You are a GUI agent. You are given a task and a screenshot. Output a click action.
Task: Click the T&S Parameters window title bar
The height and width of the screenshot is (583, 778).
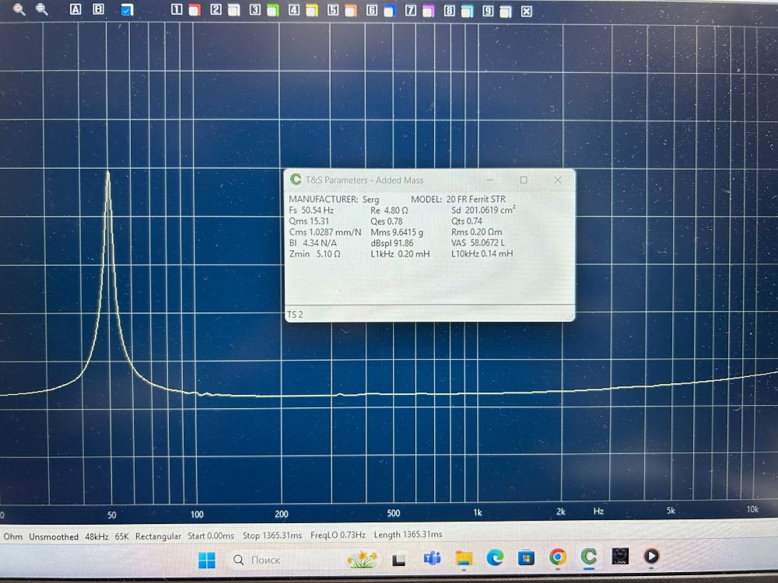pos(389,180)
